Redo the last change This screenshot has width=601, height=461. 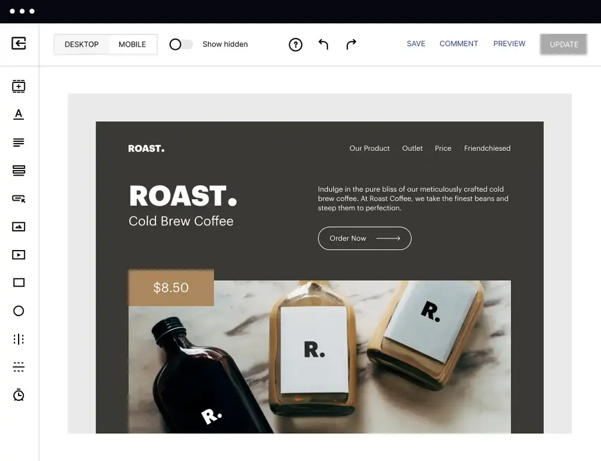pos(351,44)
